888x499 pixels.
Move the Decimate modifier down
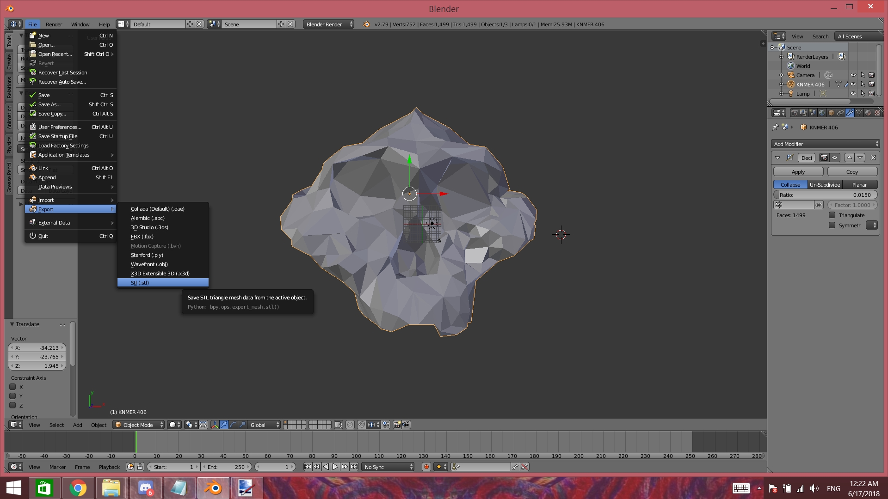click(x=860, y=158)
